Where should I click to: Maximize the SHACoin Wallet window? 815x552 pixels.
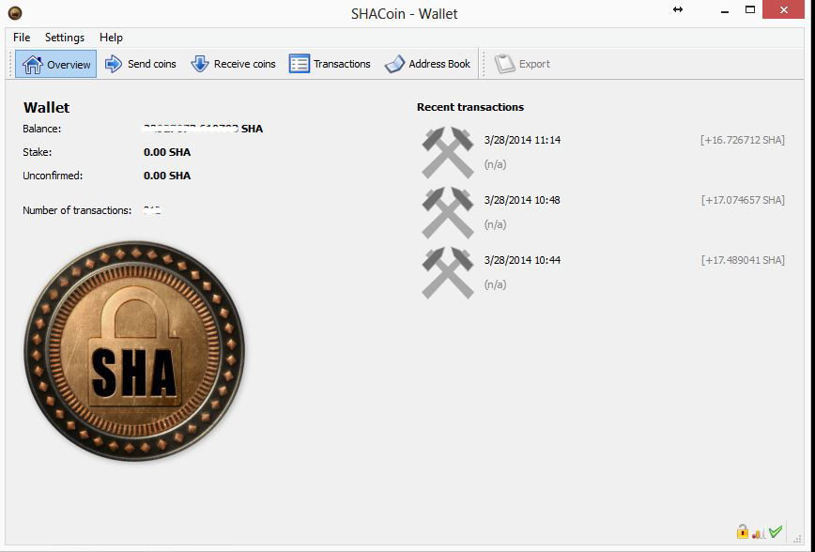(x=750, y=9)
